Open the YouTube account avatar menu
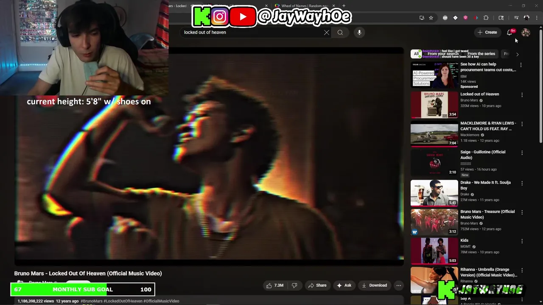The height and width of the screenshot is (305, 543). pos(526,32)
